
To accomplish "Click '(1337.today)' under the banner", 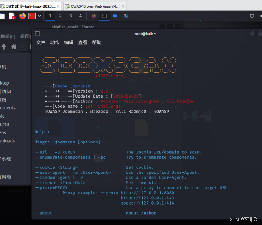I will pyautogui.click(x=111, y=76).
